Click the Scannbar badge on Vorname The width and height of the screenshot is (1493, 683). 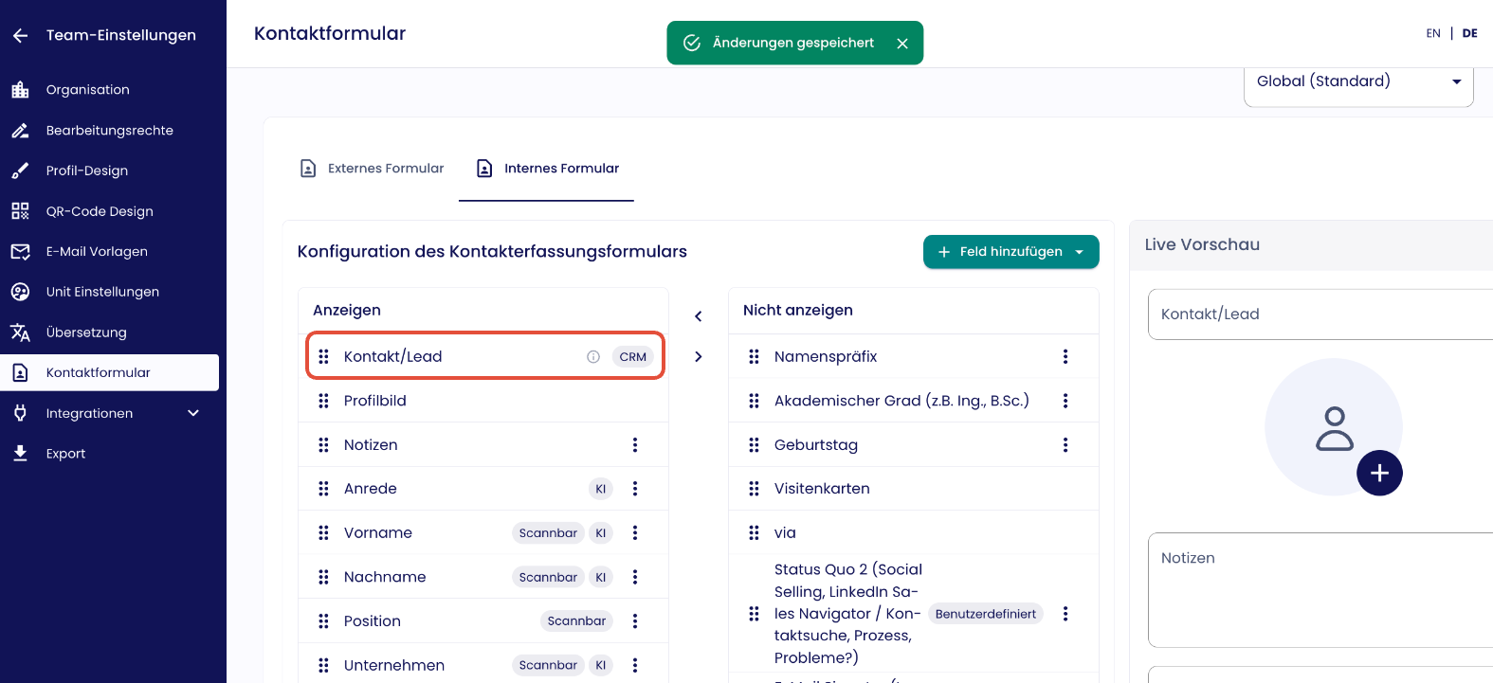point(548,533)
